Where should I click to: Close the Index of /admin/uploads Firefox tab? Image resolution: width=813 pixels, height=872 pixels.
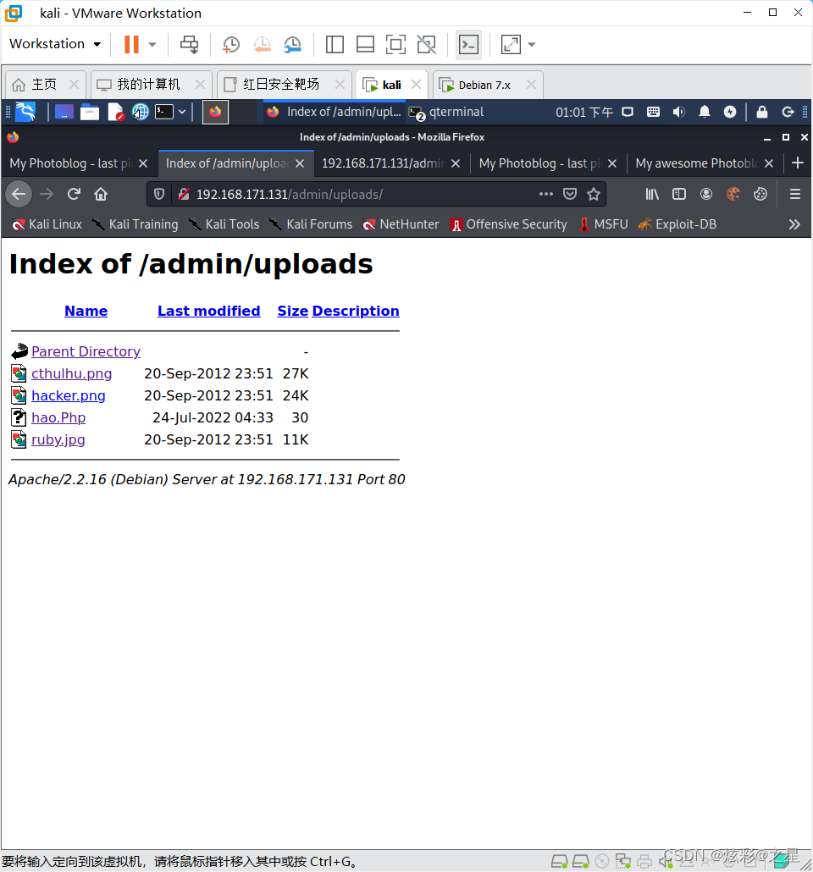click(x=300, y=163)
